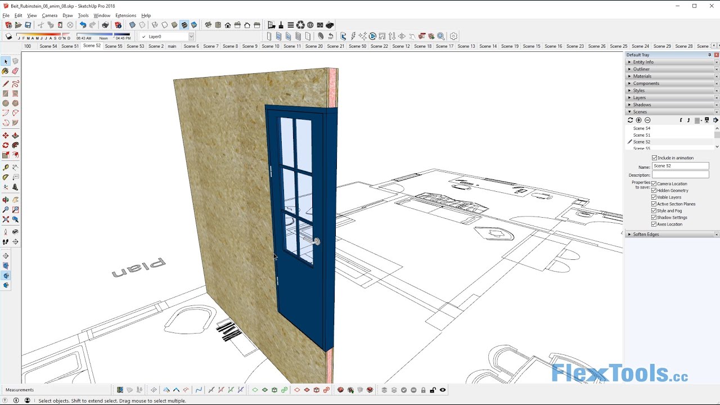Click the scene Name input field
The height and width of the screenshot is (405, 720).
coord(680,166)
